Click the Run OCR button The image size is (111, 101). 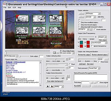(77, 86)
